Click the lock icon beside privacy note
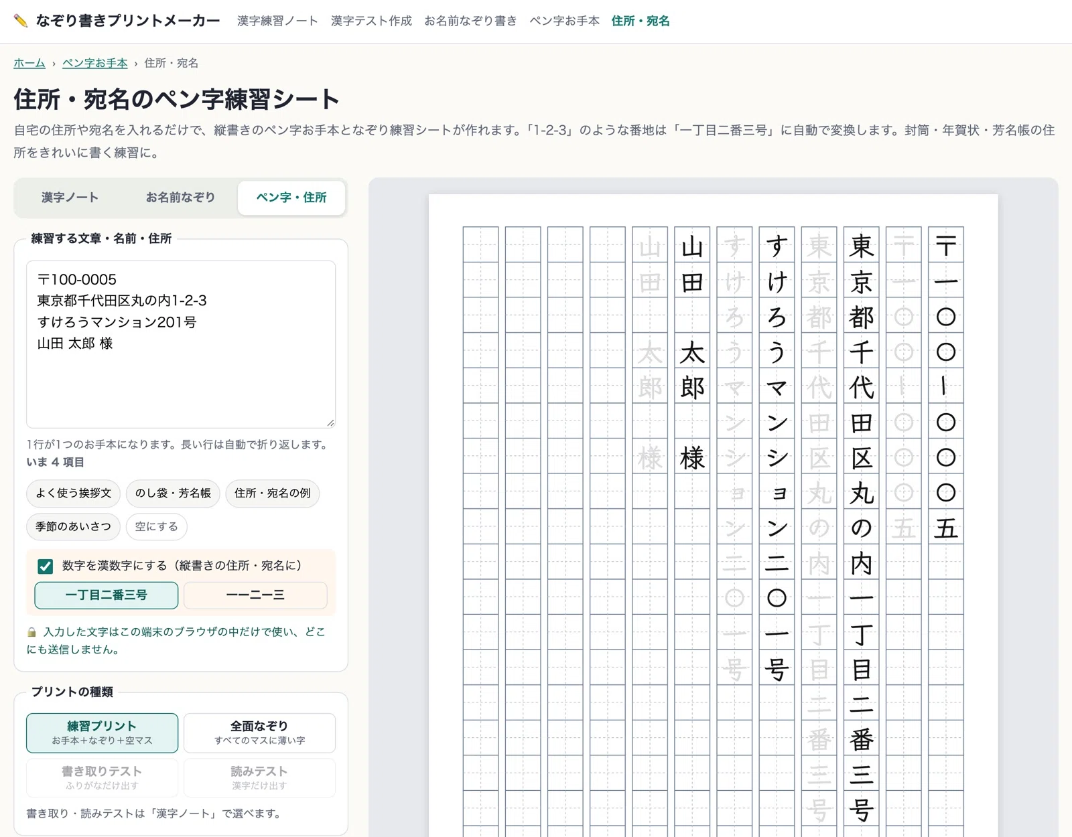The height and width of the screenshot is (837, 1072). pyautogui.click(x=31, y=632)
